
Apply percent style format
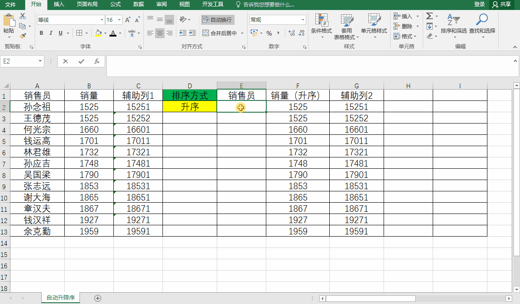click(x=269, y=33)
